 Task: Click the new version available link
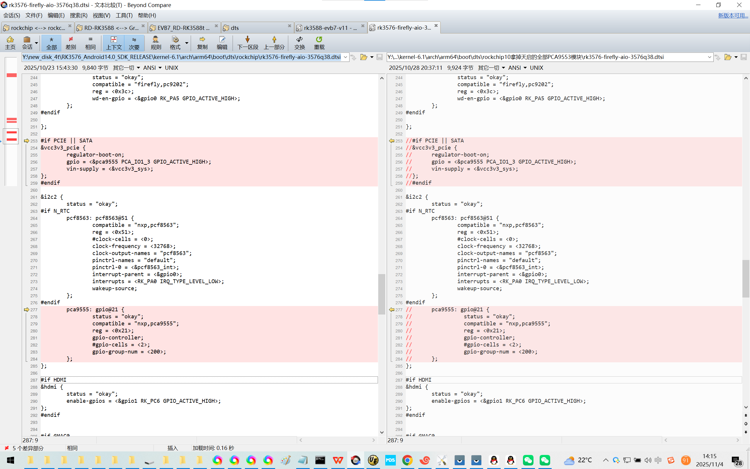tap(733, 15)
